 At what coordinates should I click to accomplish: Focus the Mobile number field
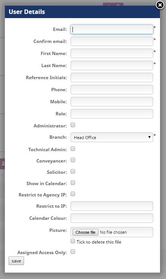click(112, 101)
